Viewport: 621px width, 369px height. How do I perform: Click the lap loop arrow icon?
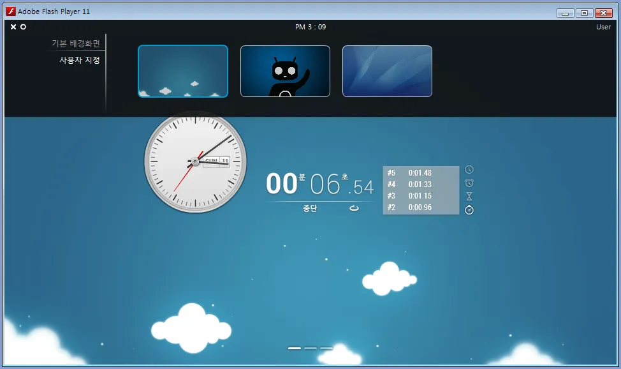coord(354,208)
